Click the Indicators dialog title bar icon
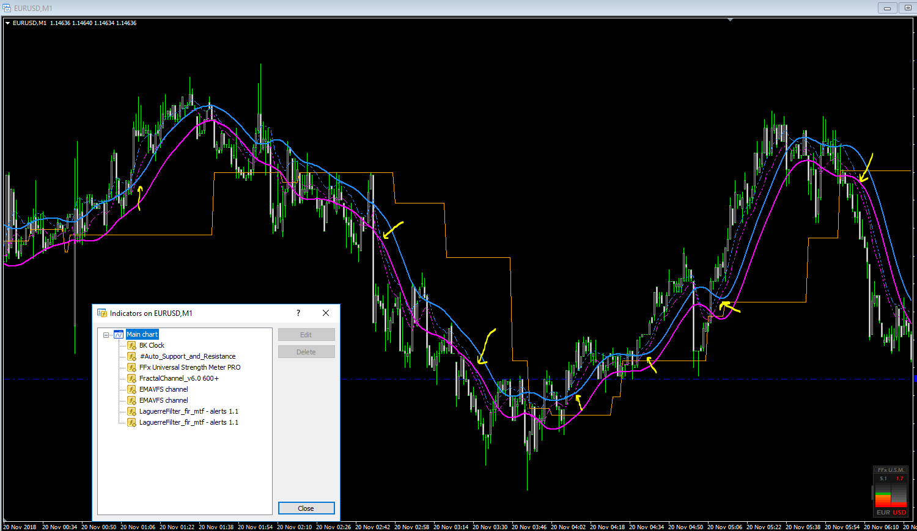917x531 pixels. [102, 313]
